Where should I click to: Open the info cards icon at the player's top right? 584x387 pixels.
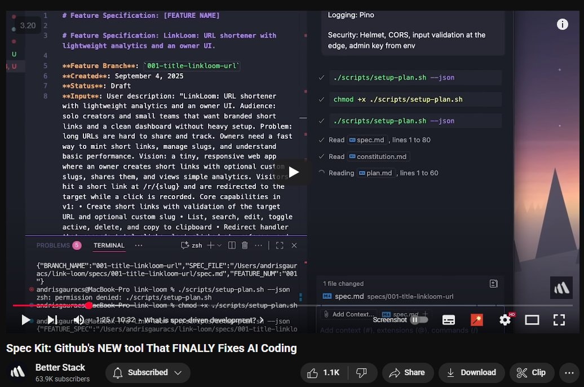563,24
